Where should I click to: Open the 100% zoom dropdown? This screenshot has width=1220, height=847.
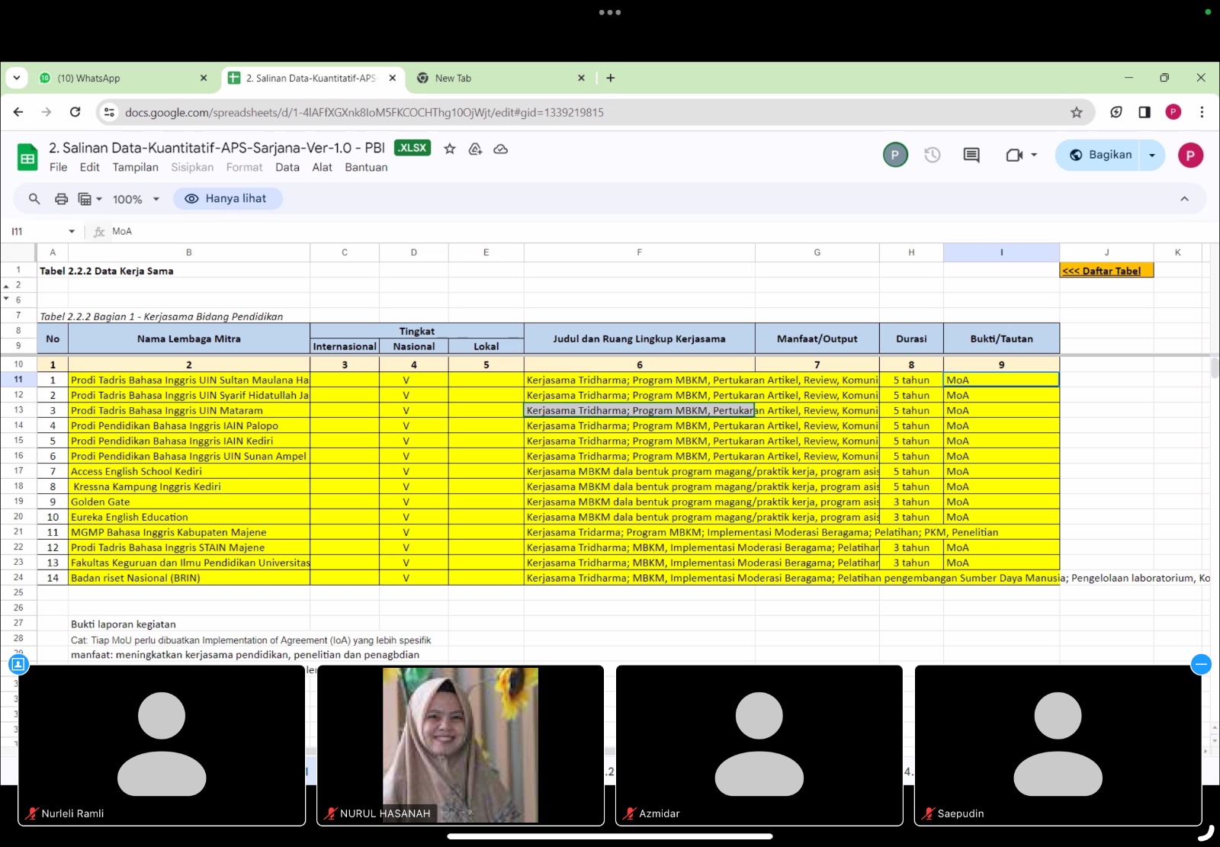(136, 199)
